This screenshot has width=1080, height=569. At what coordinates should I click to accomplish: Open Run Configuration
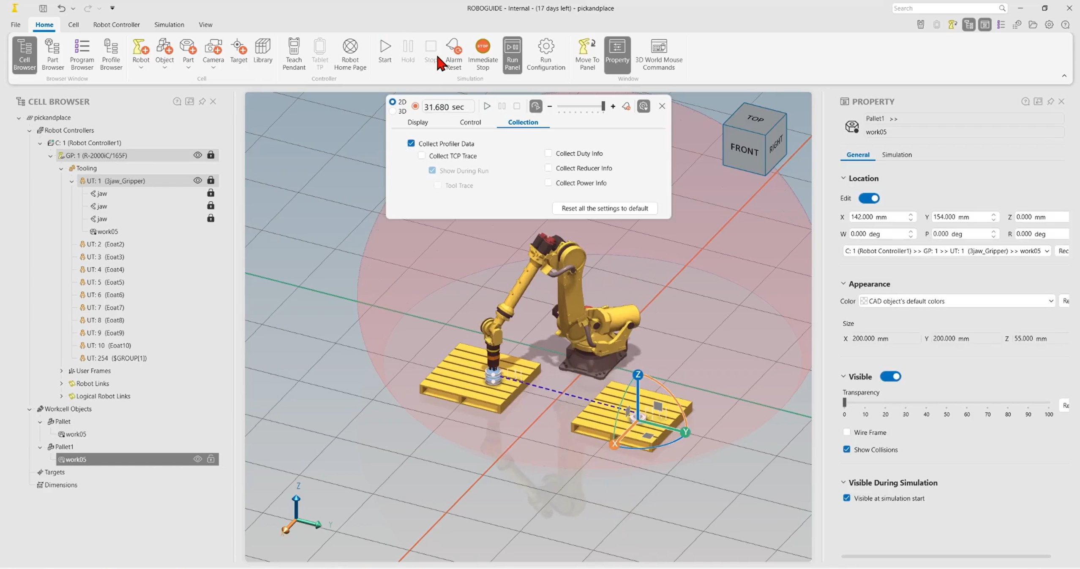[x=545, y=55]
